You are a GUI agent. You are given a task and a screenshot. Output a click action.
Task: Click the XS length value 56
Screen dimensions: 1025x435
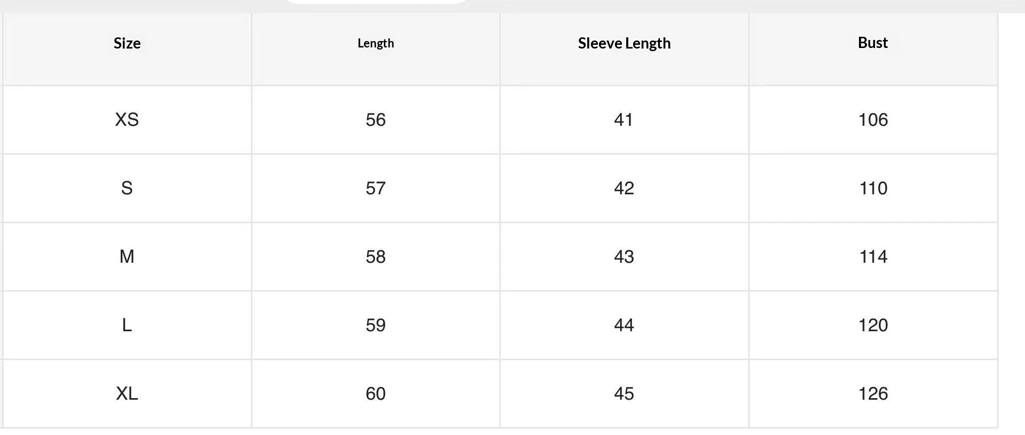coord(376,119)
